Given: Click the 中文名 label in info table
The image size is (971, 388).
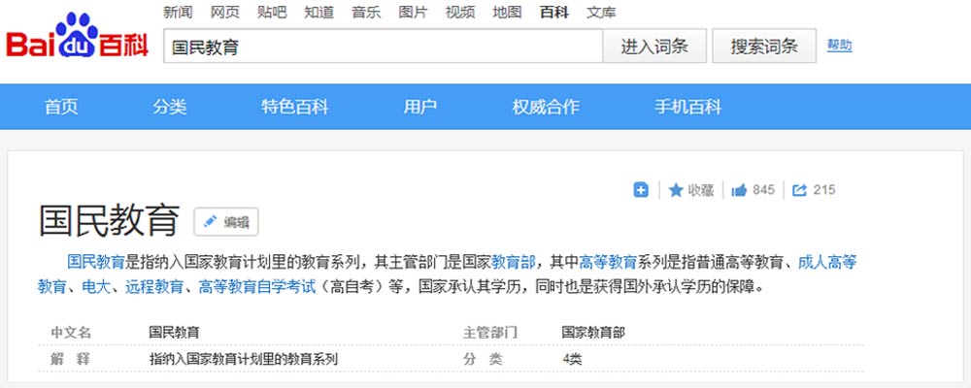Looking at the screenshot, I should point(71,333).
